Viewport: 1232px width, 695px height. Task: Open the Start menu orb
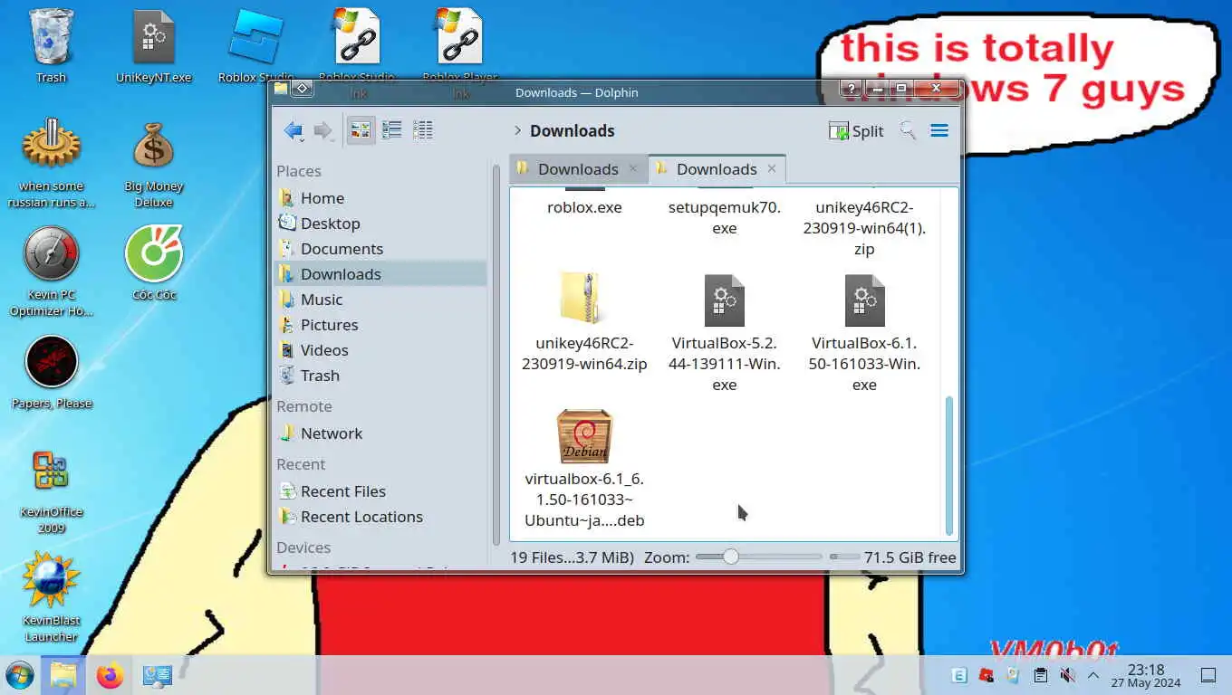pos(19,675)
